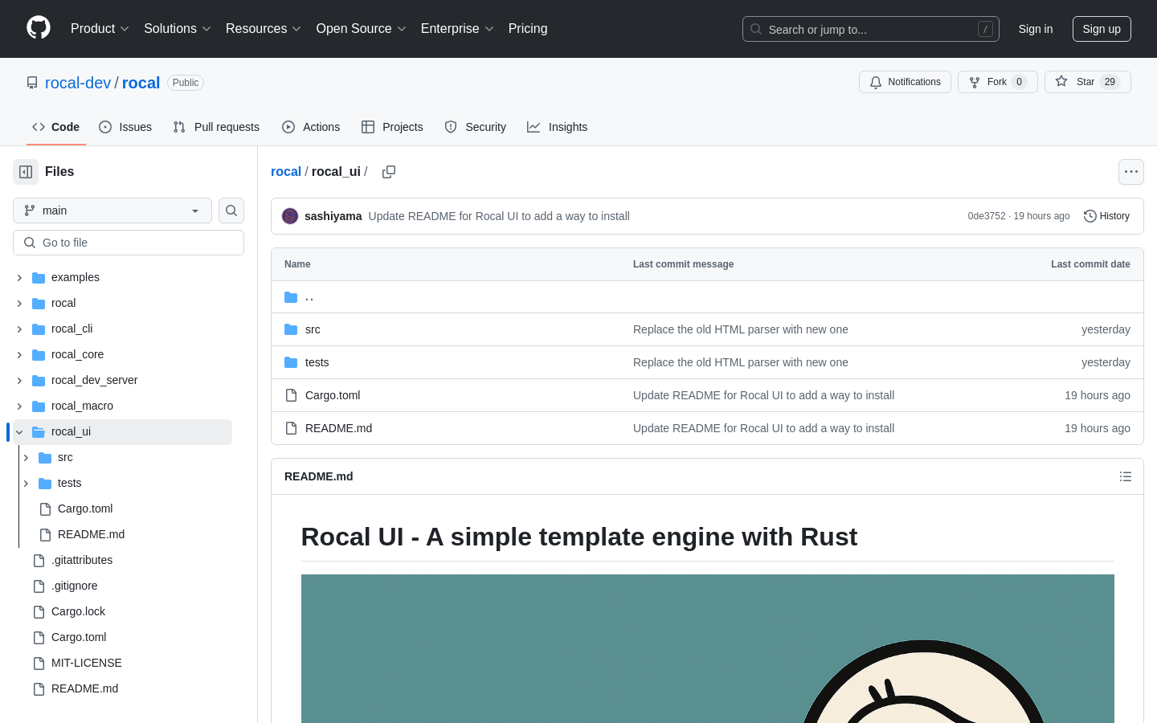Open README.md in the file table

click(x=338, y=428)
